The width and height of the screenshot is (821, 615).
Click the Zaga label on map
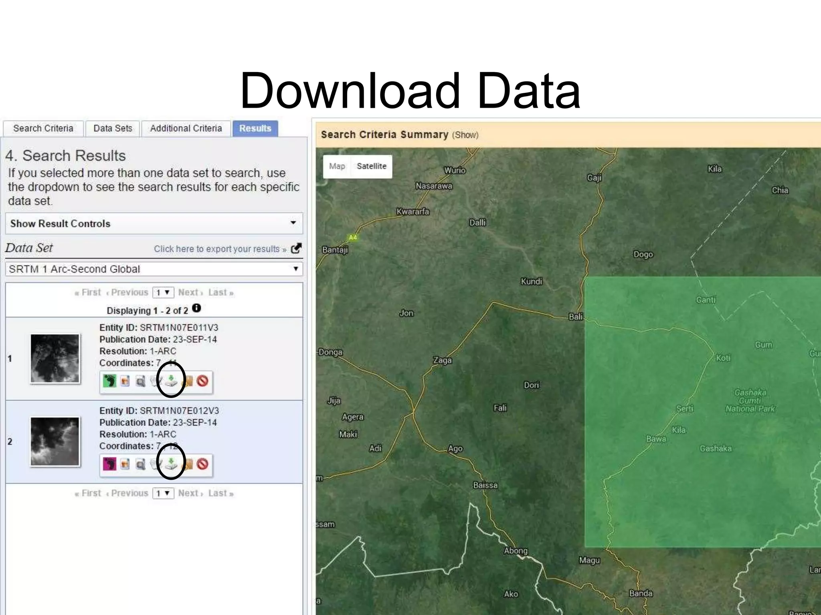click(443, 360)
